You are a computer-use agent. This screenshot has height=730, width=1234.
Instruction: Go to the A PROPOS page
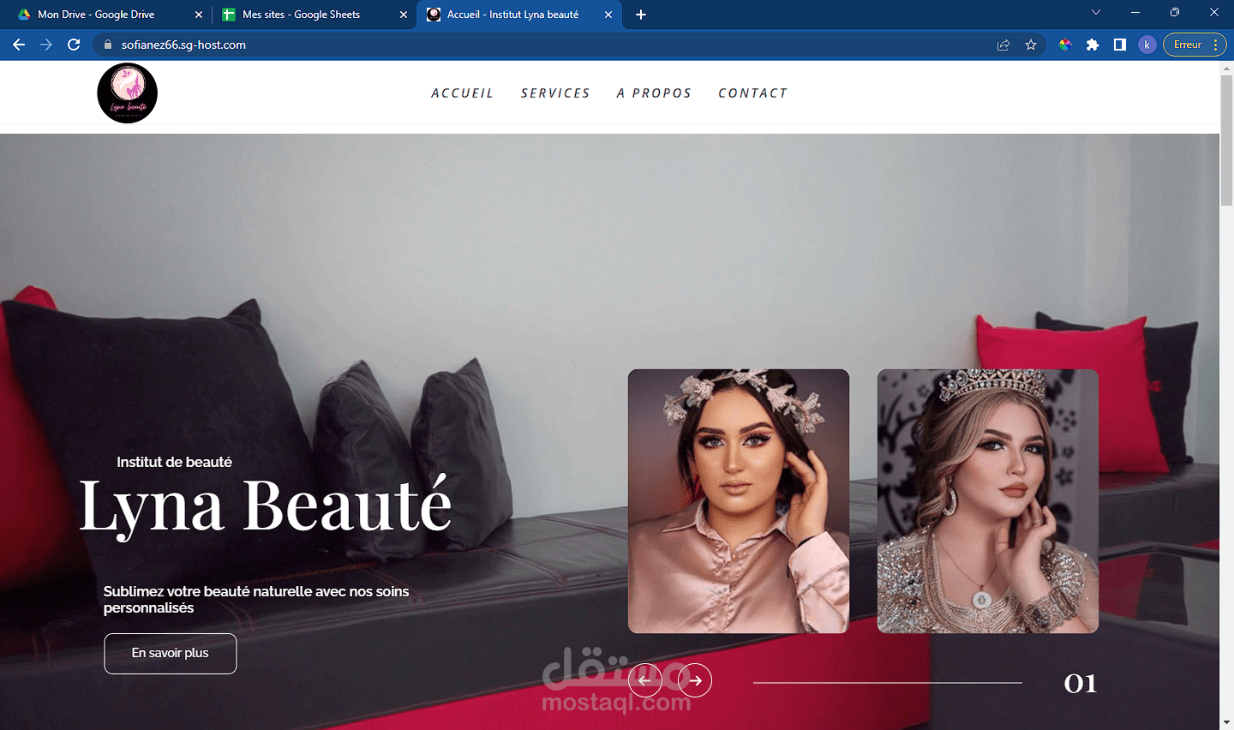(654, 93)
